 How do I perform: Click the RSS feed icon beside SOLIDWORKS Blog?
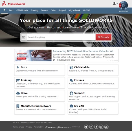(54, 60)
